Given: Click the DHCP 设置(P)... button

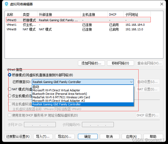Looking at the screenshot, I should (148, 115).
